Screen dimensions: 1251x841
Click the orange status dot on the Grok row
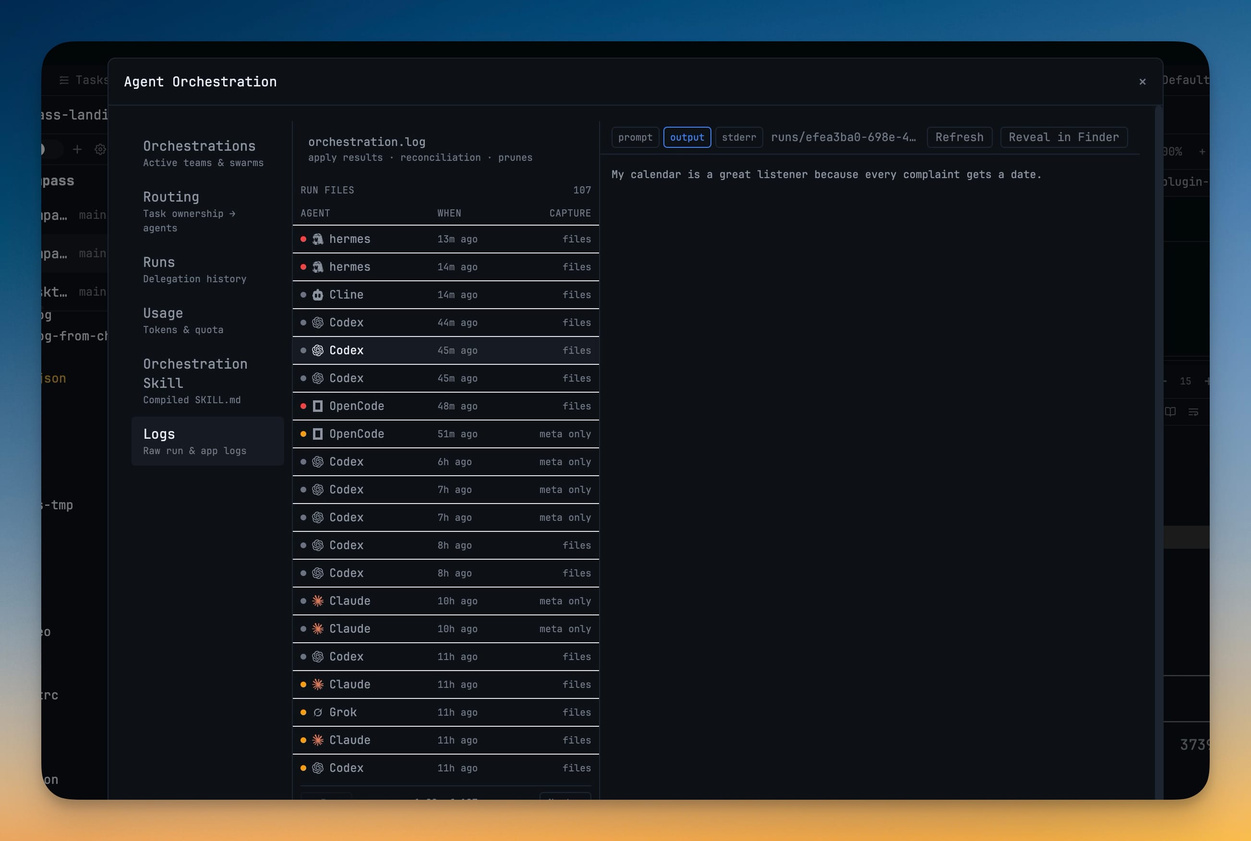point(303,712)
